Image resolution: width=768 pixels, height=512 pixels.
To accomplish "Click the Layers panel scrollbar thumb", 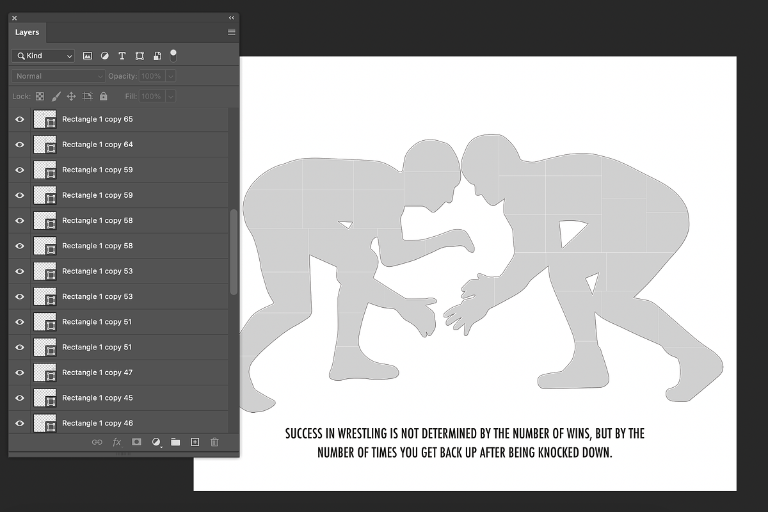I will tap(234, 252).
